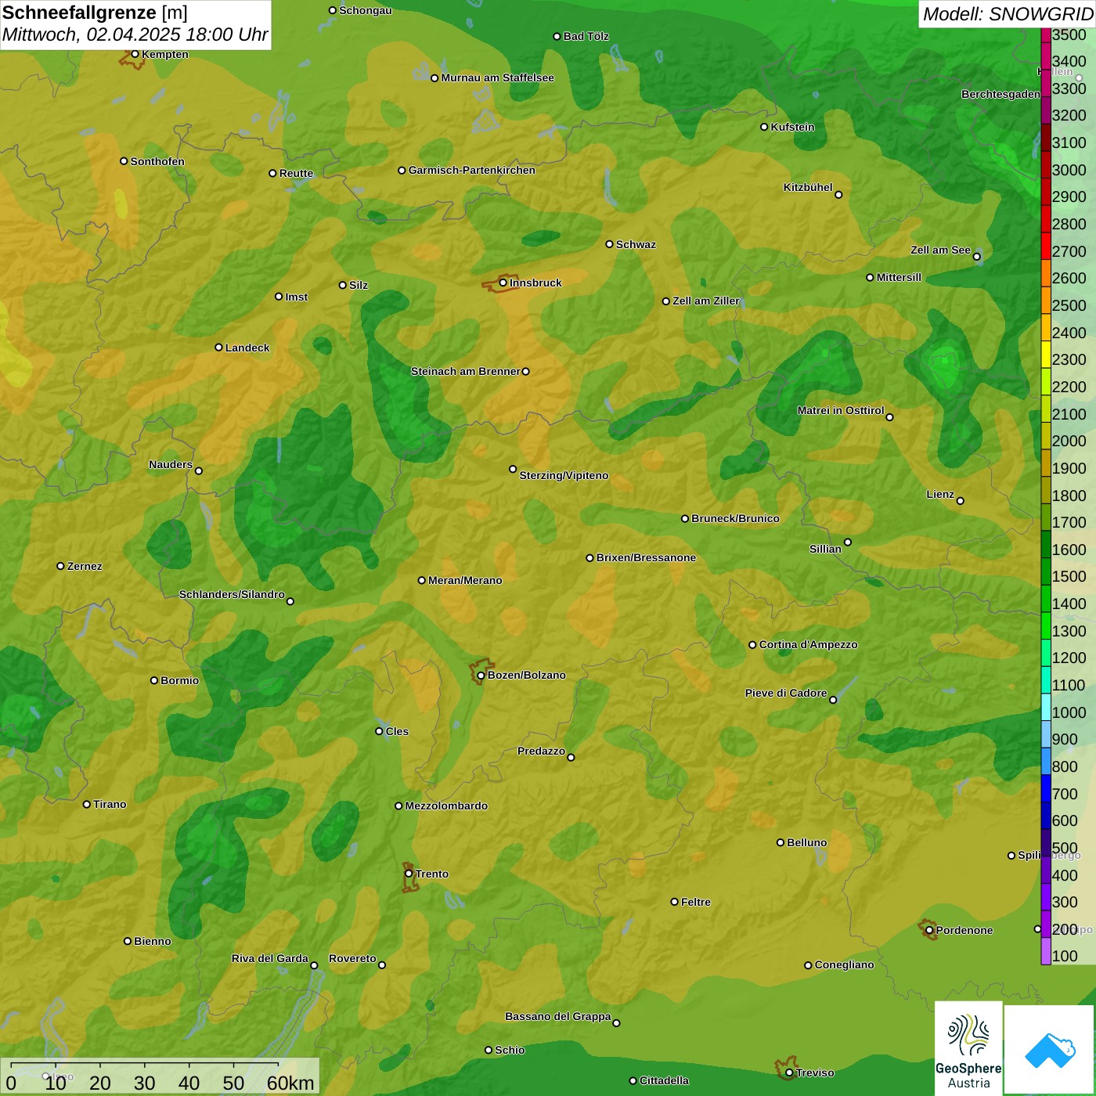Viewport: 1096px width, 1096px height.
Task: Click the blue cloud arrow logo
Action: (1049, 1050)
